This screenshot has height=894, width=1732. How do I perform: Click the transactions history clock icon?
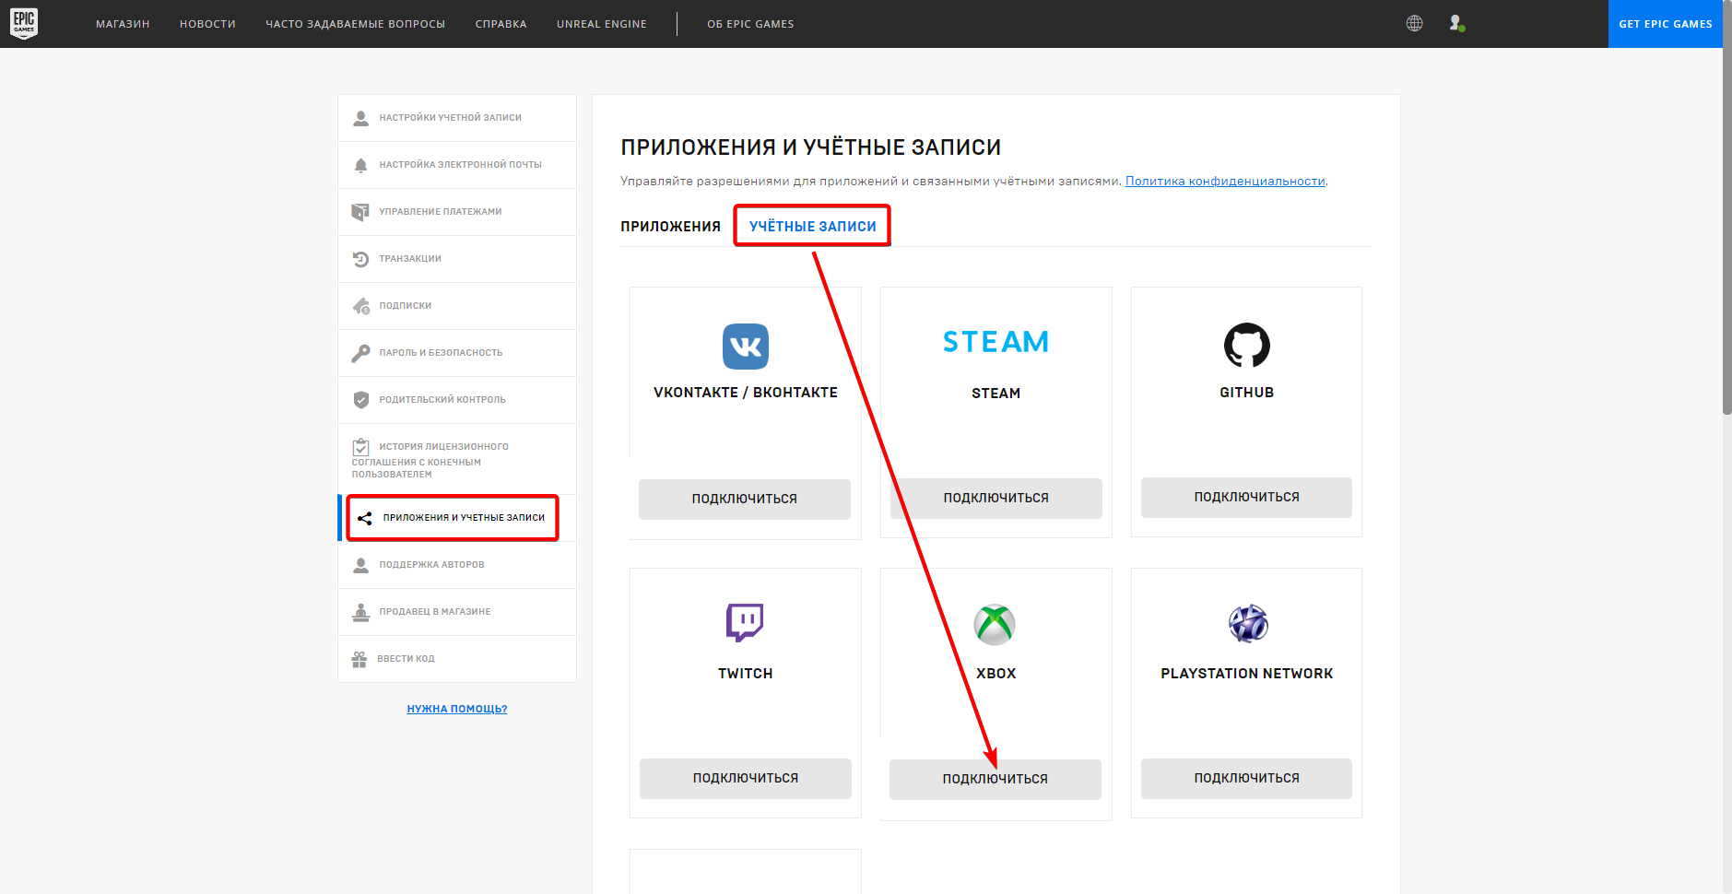point(361,259)
